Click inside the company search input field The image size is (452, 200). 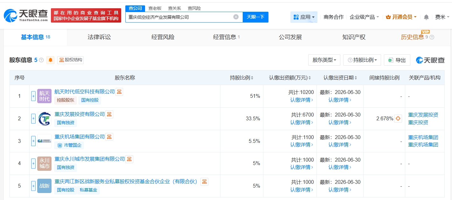[x=178, y=17]
